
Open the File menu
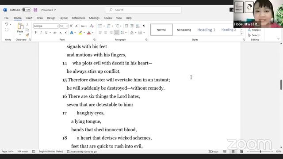click(7, 18)
